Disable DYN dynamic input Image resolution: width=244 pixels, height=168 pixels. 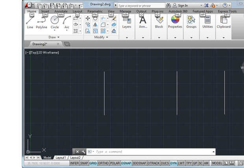174,163
